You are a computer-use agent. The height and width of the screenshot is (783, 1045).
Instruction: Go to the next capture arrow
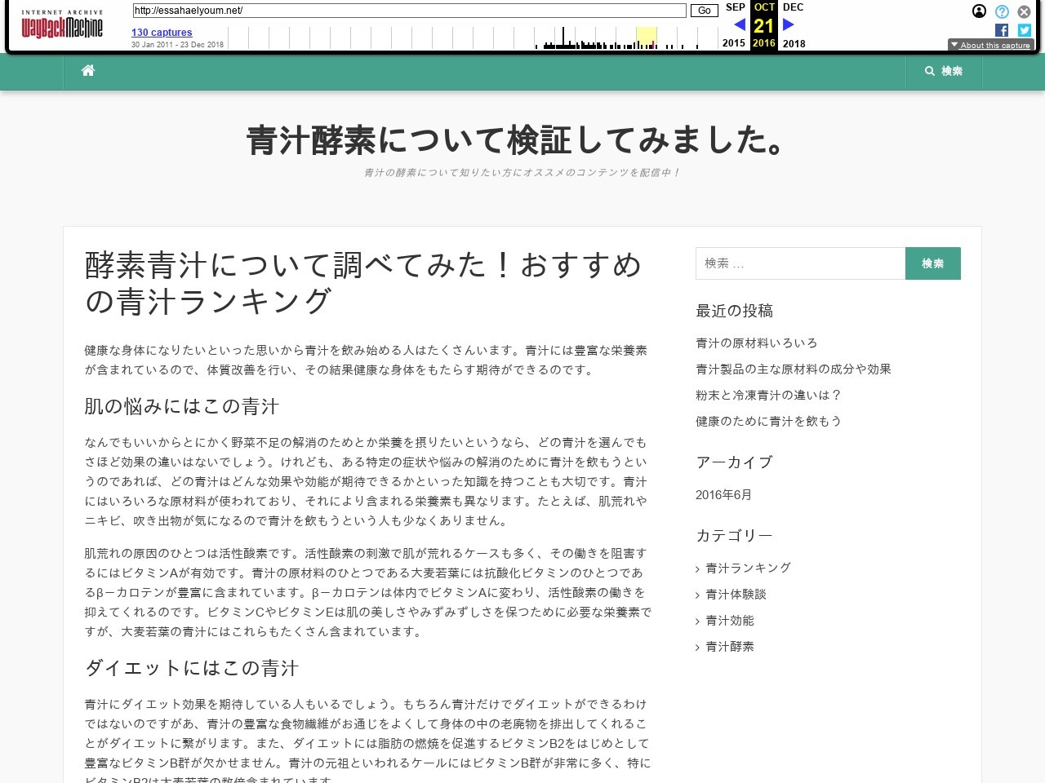point(789,25)
